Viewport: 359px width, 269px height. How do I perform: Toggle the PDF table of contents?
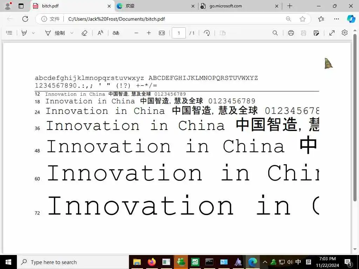(x=9, y=33)
